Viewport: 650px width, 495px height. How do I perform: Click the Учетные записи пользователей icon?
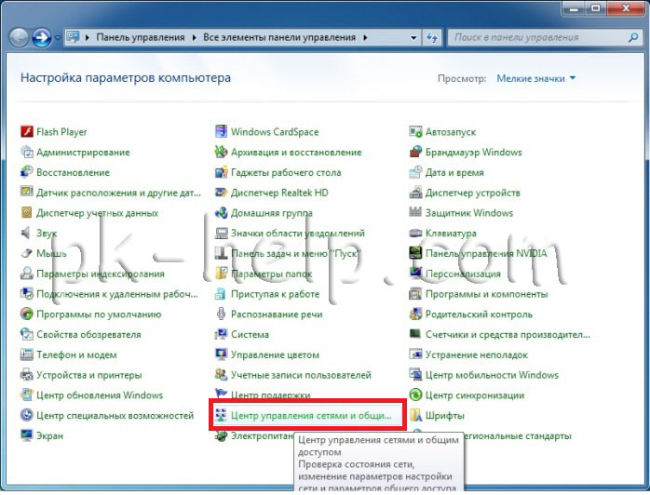(221, 375)
